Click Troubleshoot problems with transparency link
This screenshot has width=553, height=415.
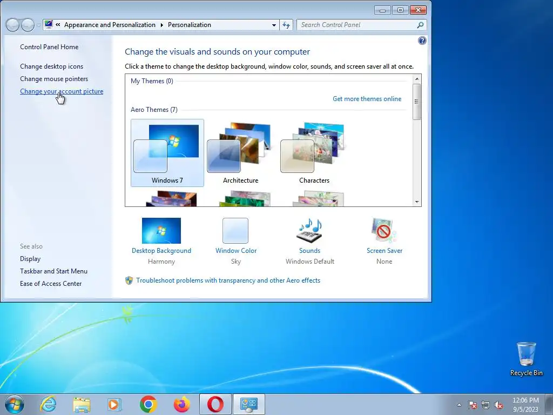(228, 280)
